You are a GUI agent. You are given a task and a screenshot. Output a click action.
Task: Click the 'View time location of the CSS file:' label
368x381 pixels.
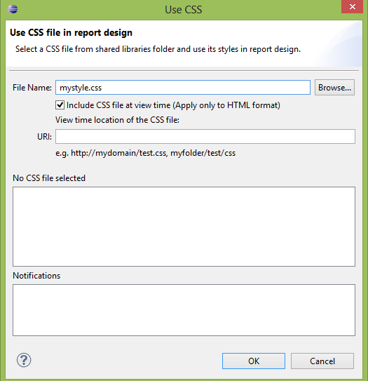click(117, 120)
